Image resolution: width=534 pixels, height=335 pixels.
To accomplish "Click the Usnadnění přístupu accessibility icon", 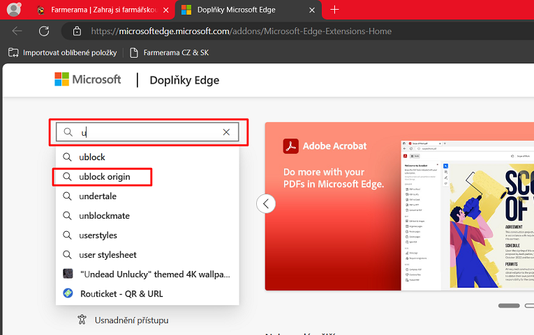I will tap(82, 320).
